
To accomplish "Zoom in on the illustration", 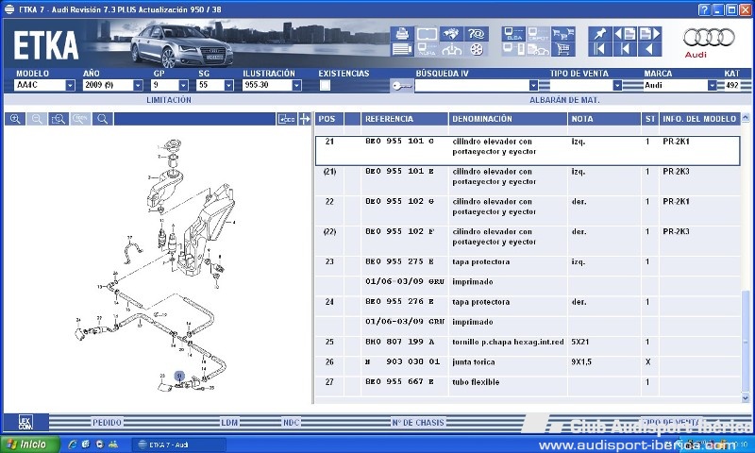I will coord(15,119).
